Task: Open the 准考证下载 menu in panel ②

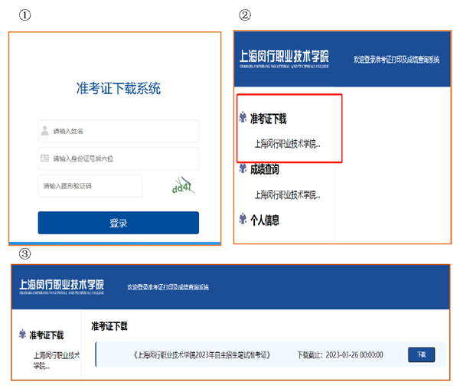Action: [268, 119]
